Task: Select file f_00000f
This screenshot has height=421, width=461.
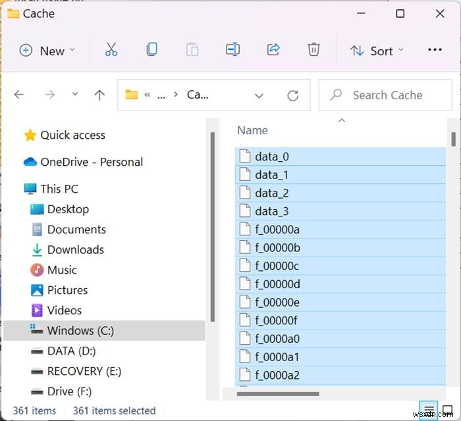Action: pyautogui.click(x=340, y=320)
